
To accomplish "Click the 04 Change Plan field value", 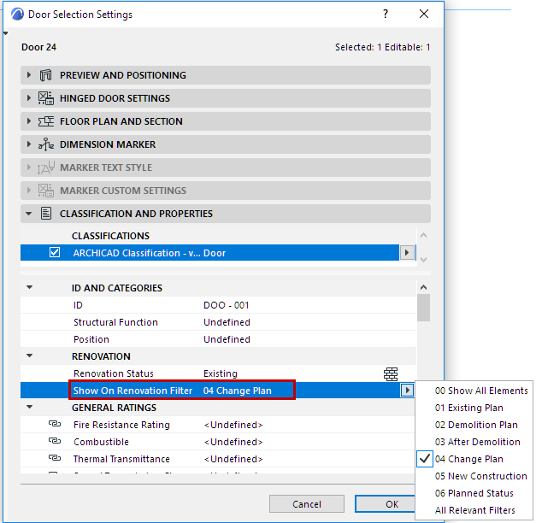I will (238, 391).
